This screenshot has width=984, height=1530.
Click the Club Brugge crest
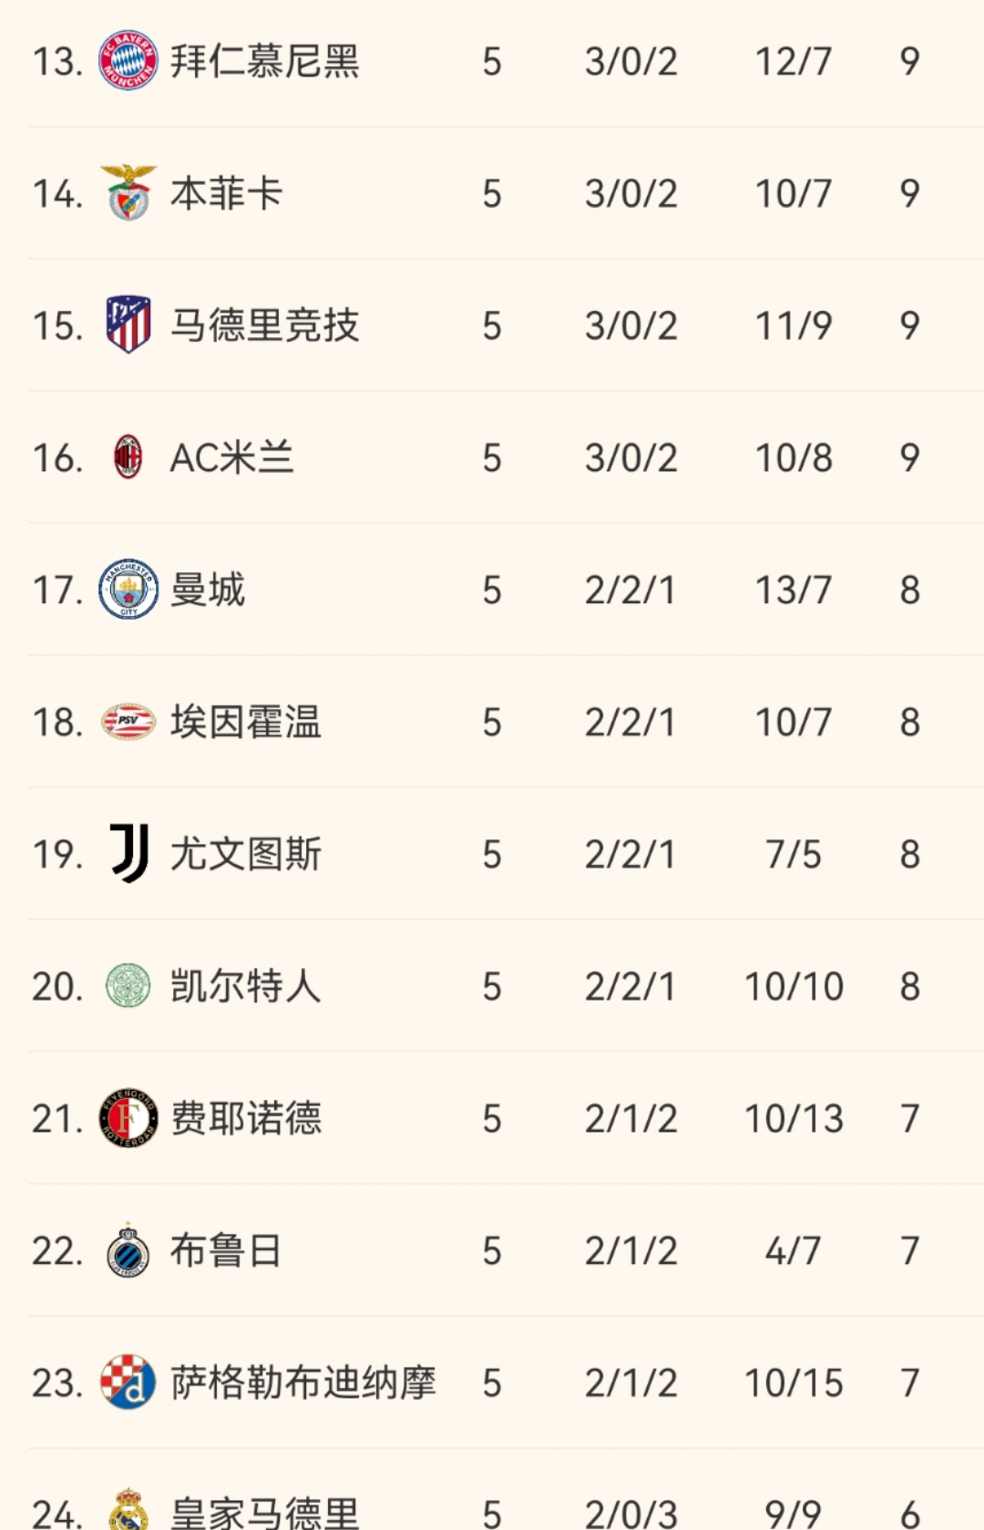coord(128,1250)
